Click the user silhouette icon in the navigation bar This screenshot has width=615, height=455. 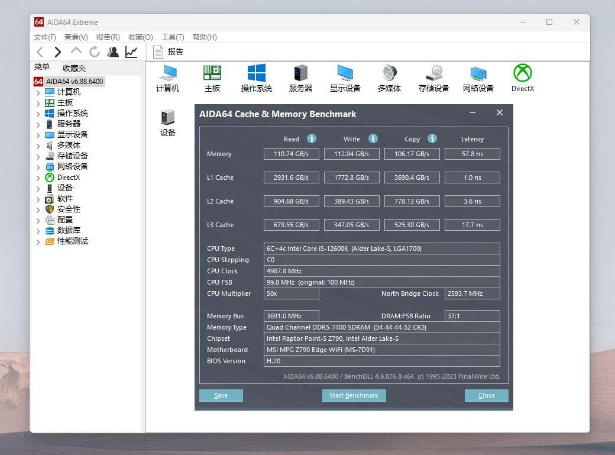(113, 52)
